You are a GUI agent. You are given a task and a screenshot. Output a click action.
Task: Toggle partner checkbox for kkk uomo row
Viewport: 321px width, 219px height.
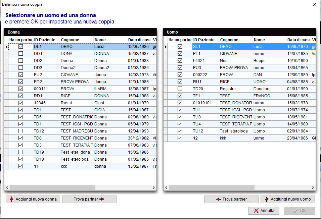pos(180,138)
